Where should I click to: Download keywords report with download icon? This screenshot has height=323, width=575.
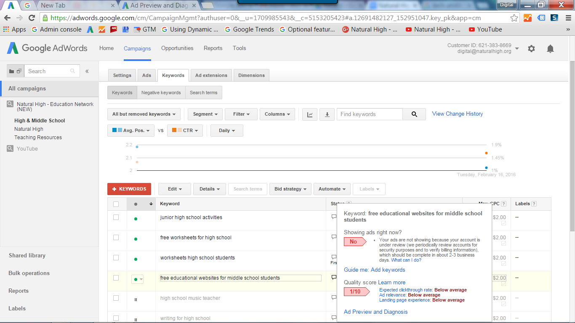click(327, 114)
